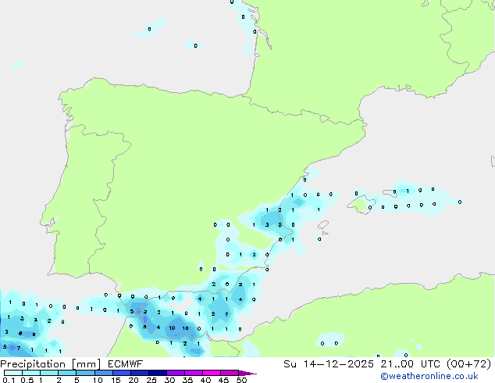Click the legend swatch between 45 and 50

pyautogui.click(x=230, y=373)
